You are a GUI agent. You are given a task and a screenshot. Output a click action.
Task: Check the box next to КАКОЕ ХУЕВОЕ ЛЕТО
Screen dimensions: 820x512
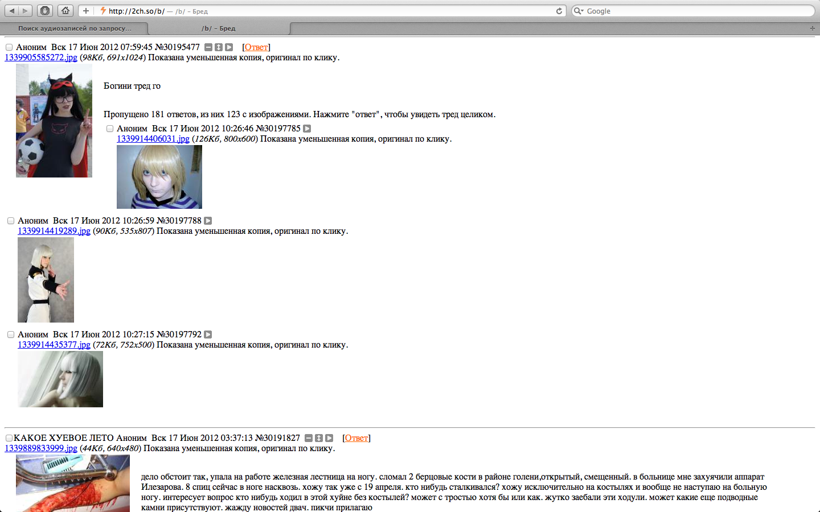9,438
